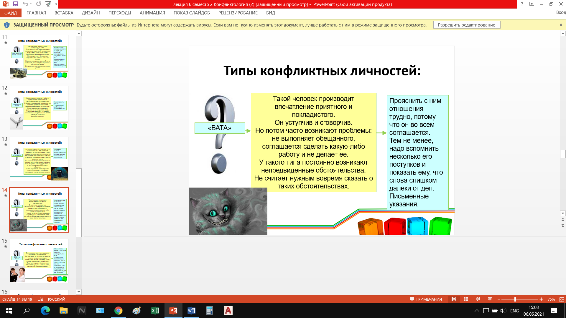Select slide 15 thumbnail
The image size is (566, 318).
(x=39, y=261)
